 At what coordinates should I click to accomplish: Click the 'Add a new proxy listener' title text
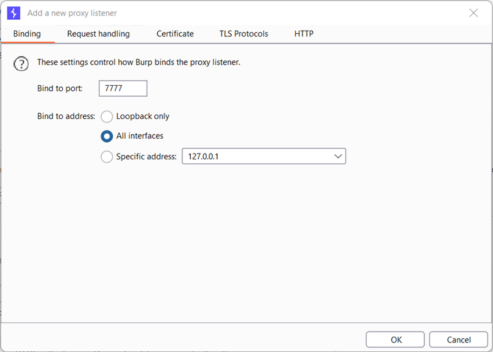pyautogui.click(x=72, y=13)
